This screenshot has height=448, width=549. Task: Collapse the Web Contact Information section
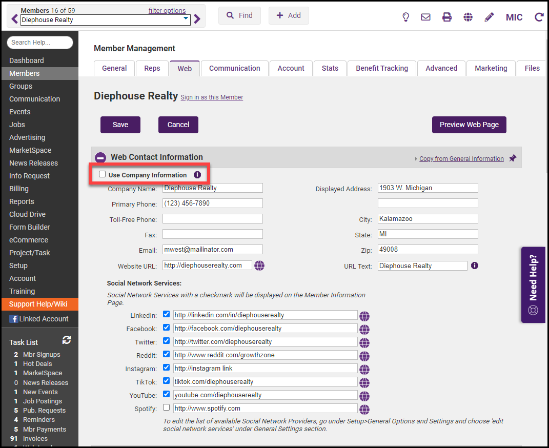click(x=101, y=158)
